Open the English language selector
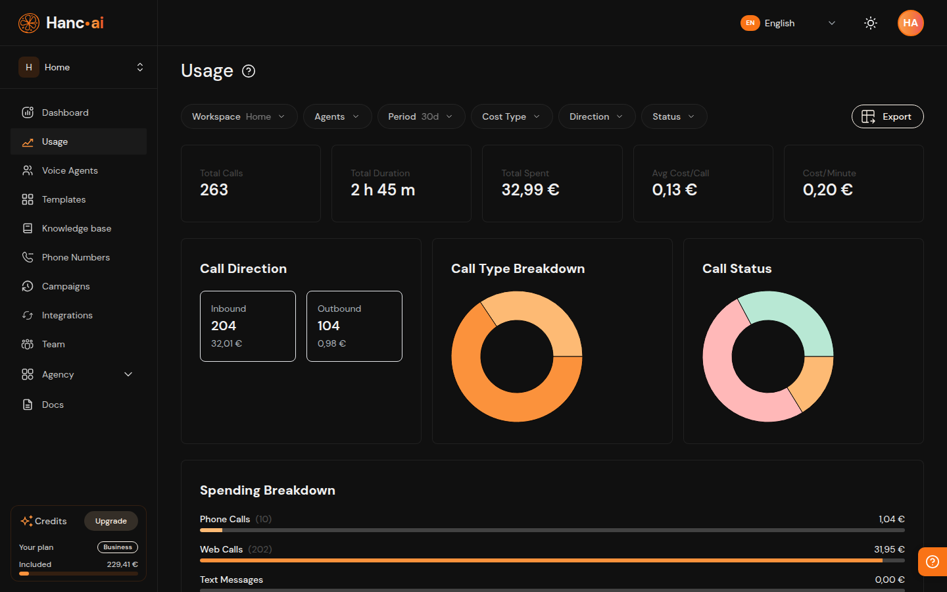The width and height of the screenshot is (947, 592). (x=789, y=23)
